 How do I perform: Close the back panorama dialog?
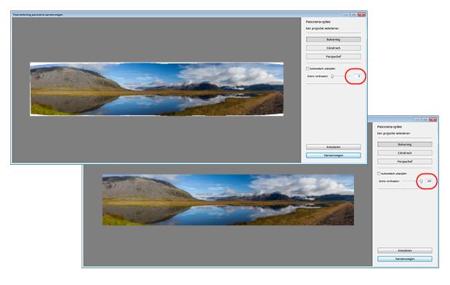tap(433, 120)
